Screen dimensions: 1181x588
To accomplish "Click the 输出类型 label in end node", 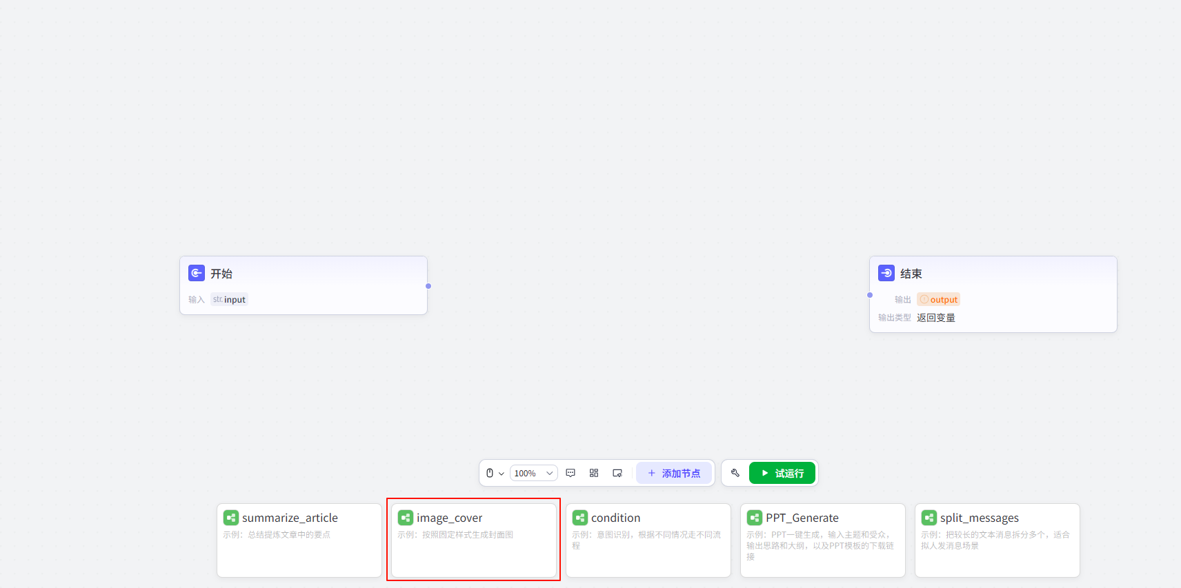I will point(895,318).
